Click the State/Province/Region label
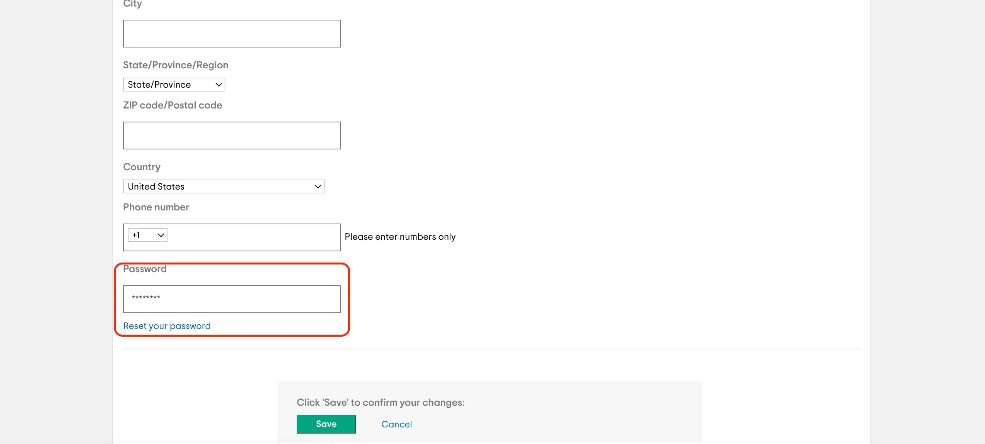 pyautogui.click(x=176, y=65)
